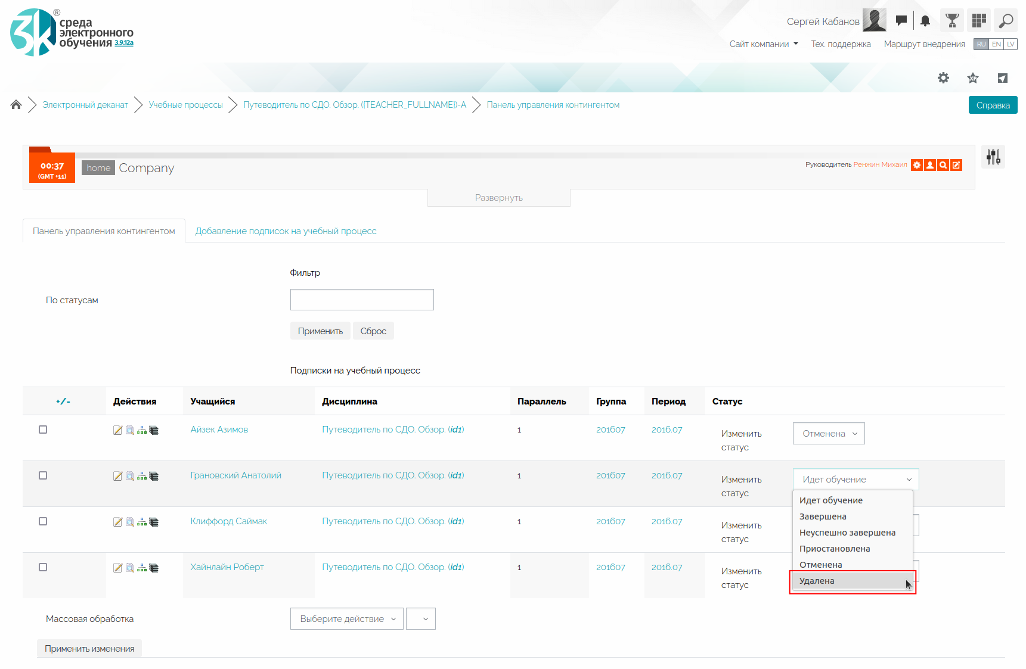The width and height of the screenshot is (1026, 669).
Task: Open the notifications bell icon
Action: tap(925, 21)
